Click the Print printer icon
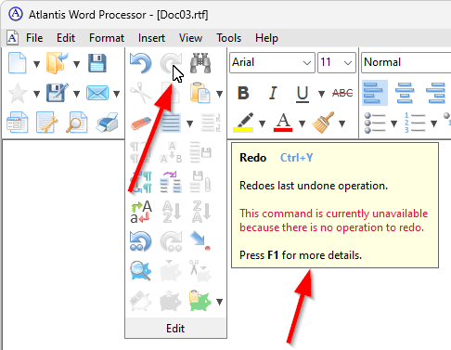The image size is (451, 350). (107, 123)
